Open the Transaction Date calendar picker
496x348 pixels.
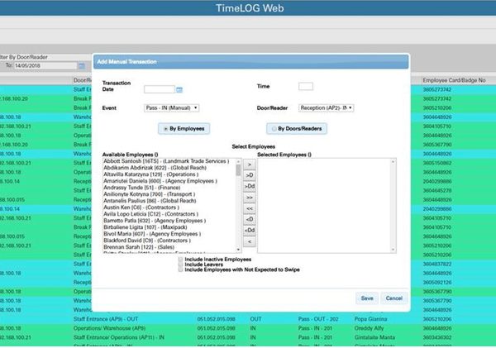179,88
